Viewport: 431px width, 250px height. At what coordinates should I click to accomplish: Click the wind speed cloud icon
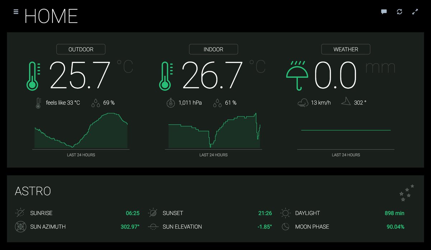[x=303, y=103]
